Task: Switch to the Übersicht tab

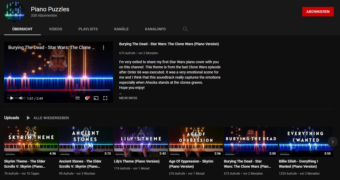Action: click(x=22, y=29)
